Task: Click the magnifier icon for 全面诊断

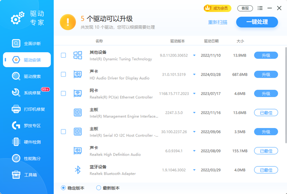Action: point(16,43)
